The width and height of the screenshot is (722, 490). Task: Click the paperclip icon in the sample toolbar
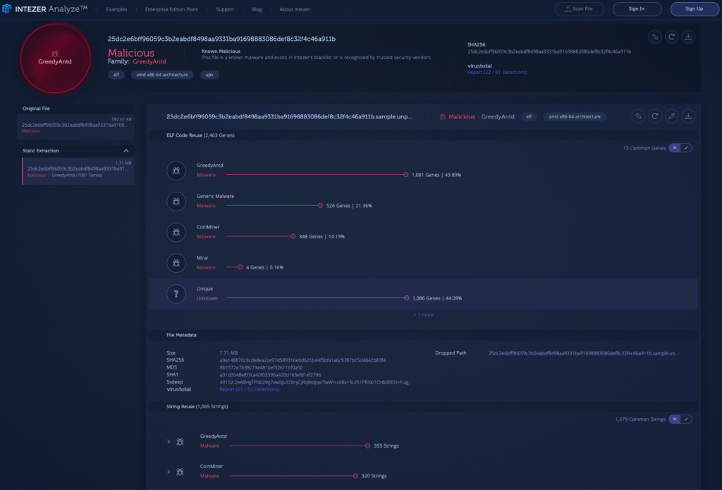click(637, 116)
